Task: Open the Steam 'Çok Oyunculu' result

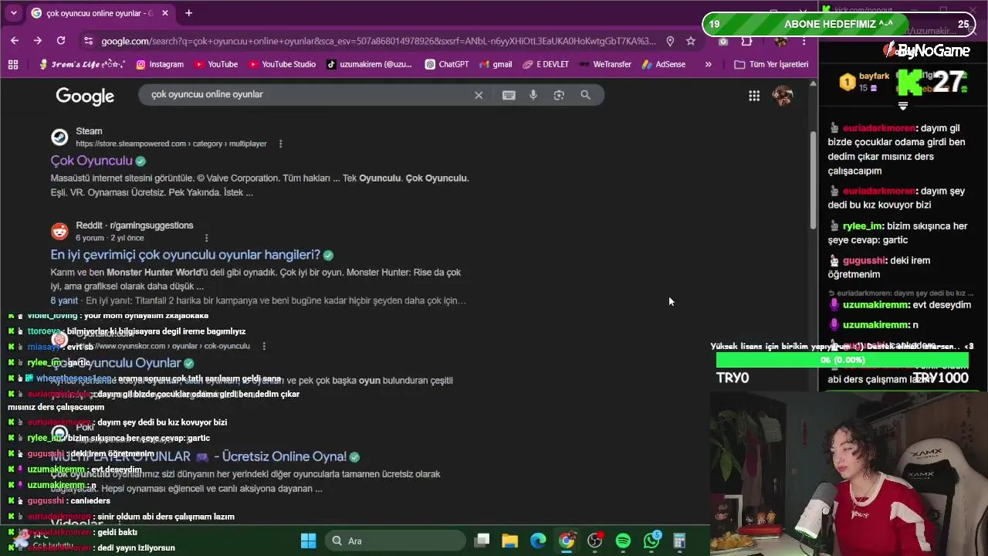Action: [92, 161]
